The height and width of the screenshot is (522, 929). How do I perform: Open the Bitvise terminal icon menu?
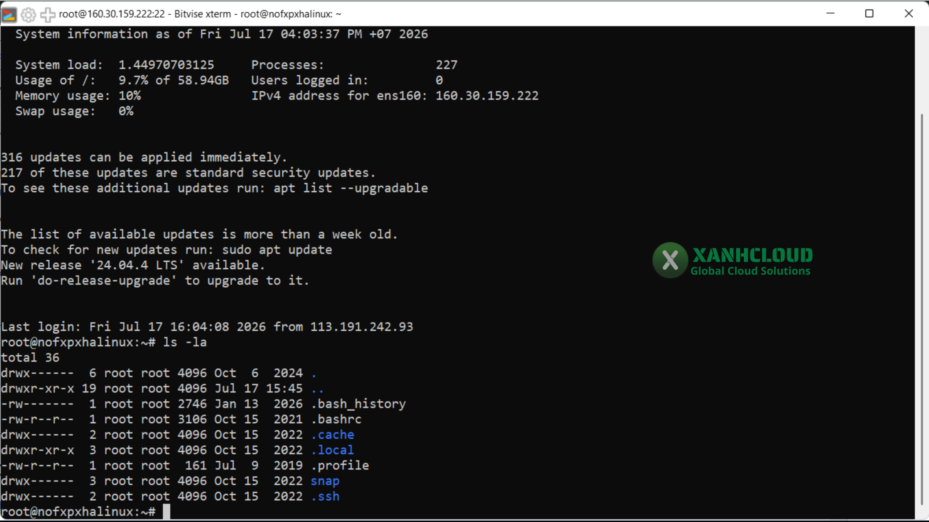tap(9, 14)
